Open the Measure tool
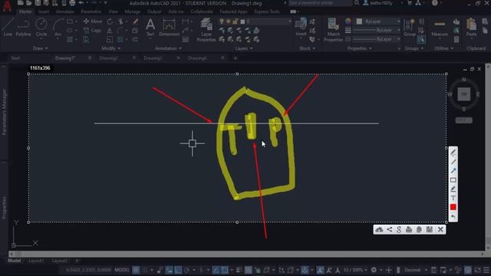Image resolution: width=491 pixels, height=276 pixels. pos(440,28)
